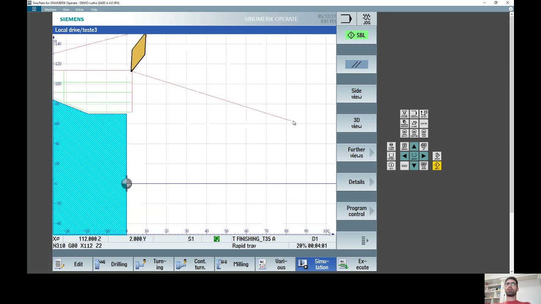The width and height of the screenshot is (541, 304).
Task: Click the MENU FUNCTION key
Action: (414, 133)
